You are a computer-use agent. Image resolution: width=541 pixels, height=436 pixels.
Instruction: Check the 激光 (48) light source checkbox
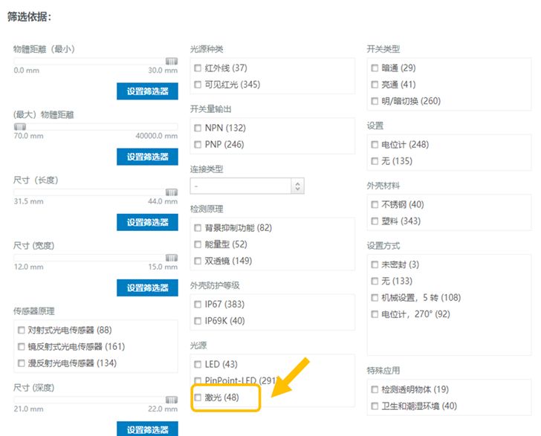coord(198,398)
